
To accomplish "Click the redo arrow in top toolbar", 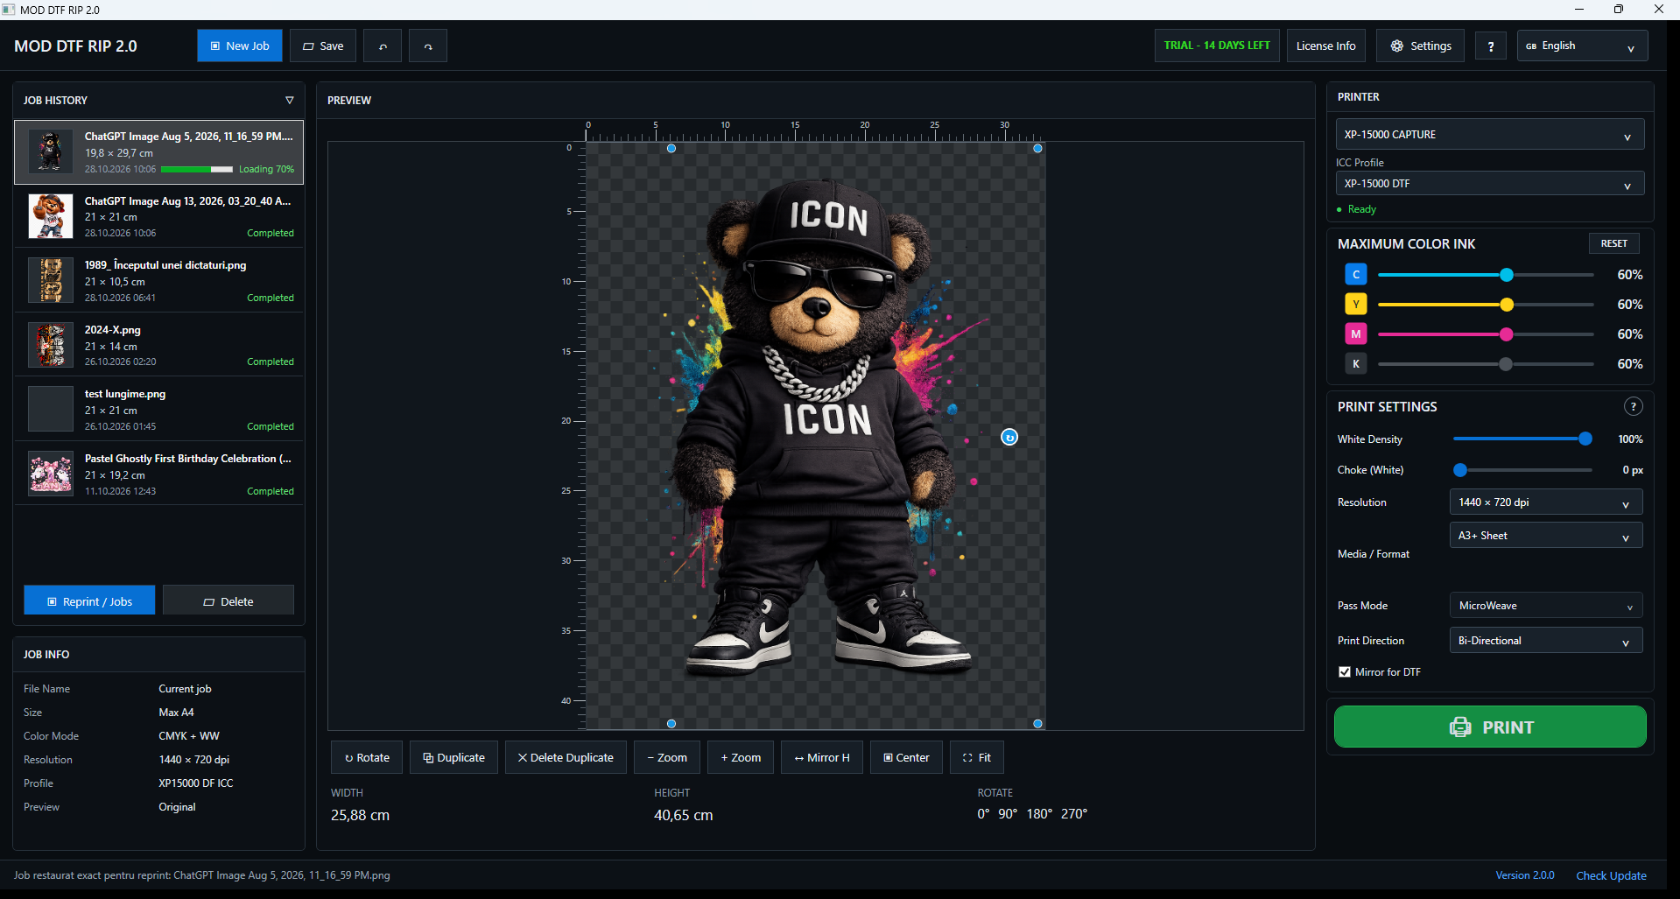I will click(x=428, y=46).
